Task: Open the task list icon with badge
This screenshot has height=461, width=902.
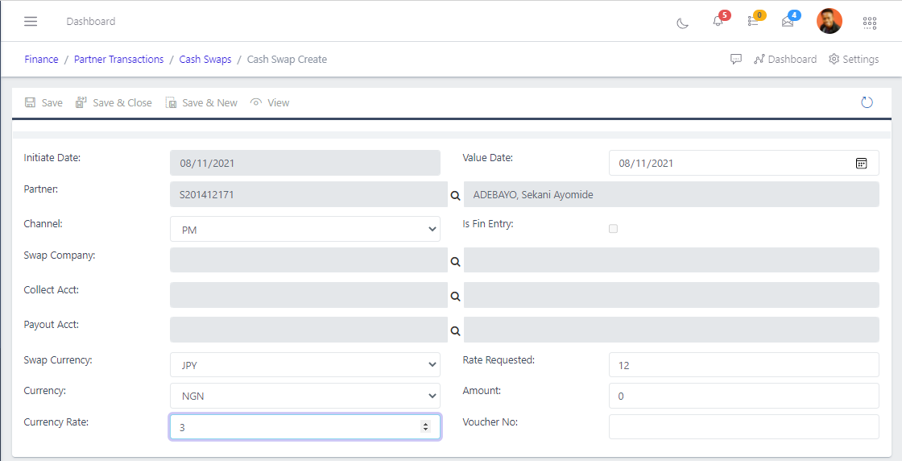Action: coord(753,21)
